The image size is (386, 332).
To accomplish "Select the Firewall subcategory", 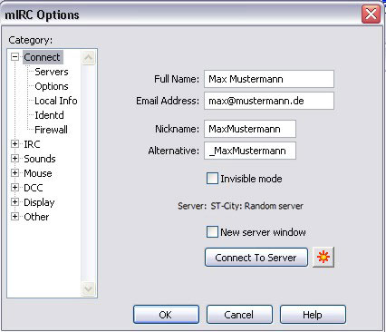I will pos(51,130).
